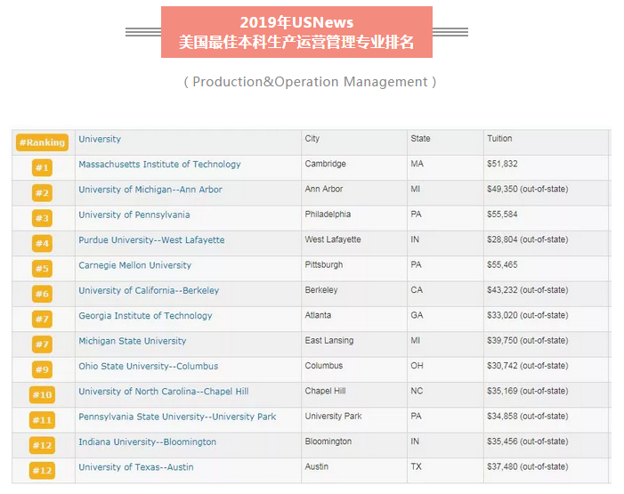This screenshot has width=624, height=494.
Task: Select the $39,750 (out-of-state) tuition value
Action: (528, 341)
